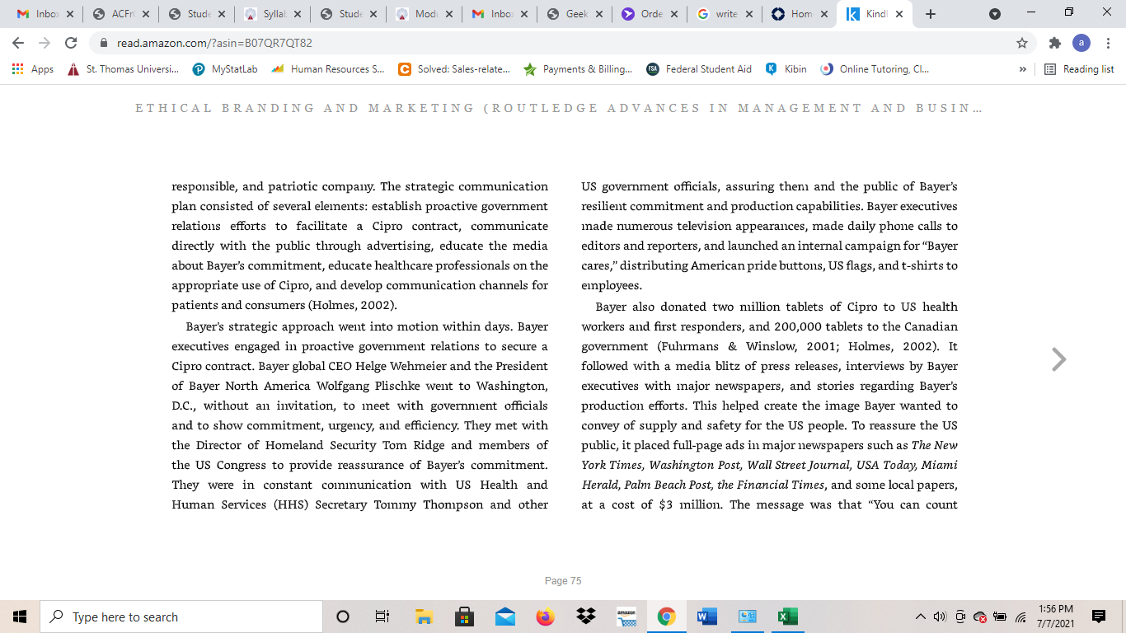Open Wi-Fi network settings in the tray
The width and height of the screenshot is (1126, 633).
[x=1020, y=617]
